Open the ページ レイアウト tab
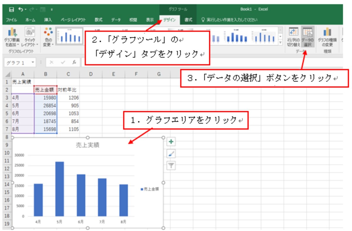352x231 pixels. [73, 20]
